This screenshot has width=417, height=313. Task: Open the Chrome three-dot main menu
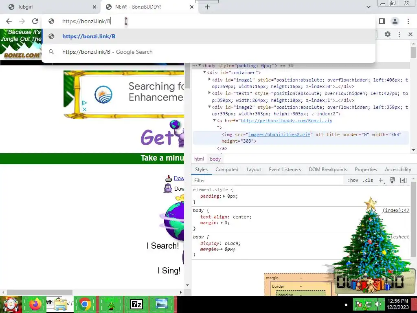point(408,21)
